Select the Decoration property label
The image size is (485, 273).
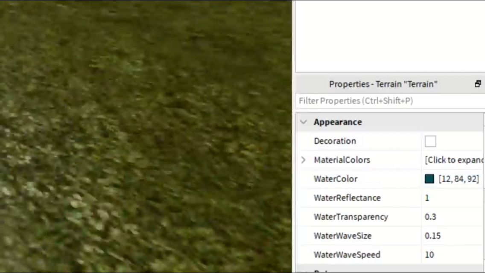(335, 141)
